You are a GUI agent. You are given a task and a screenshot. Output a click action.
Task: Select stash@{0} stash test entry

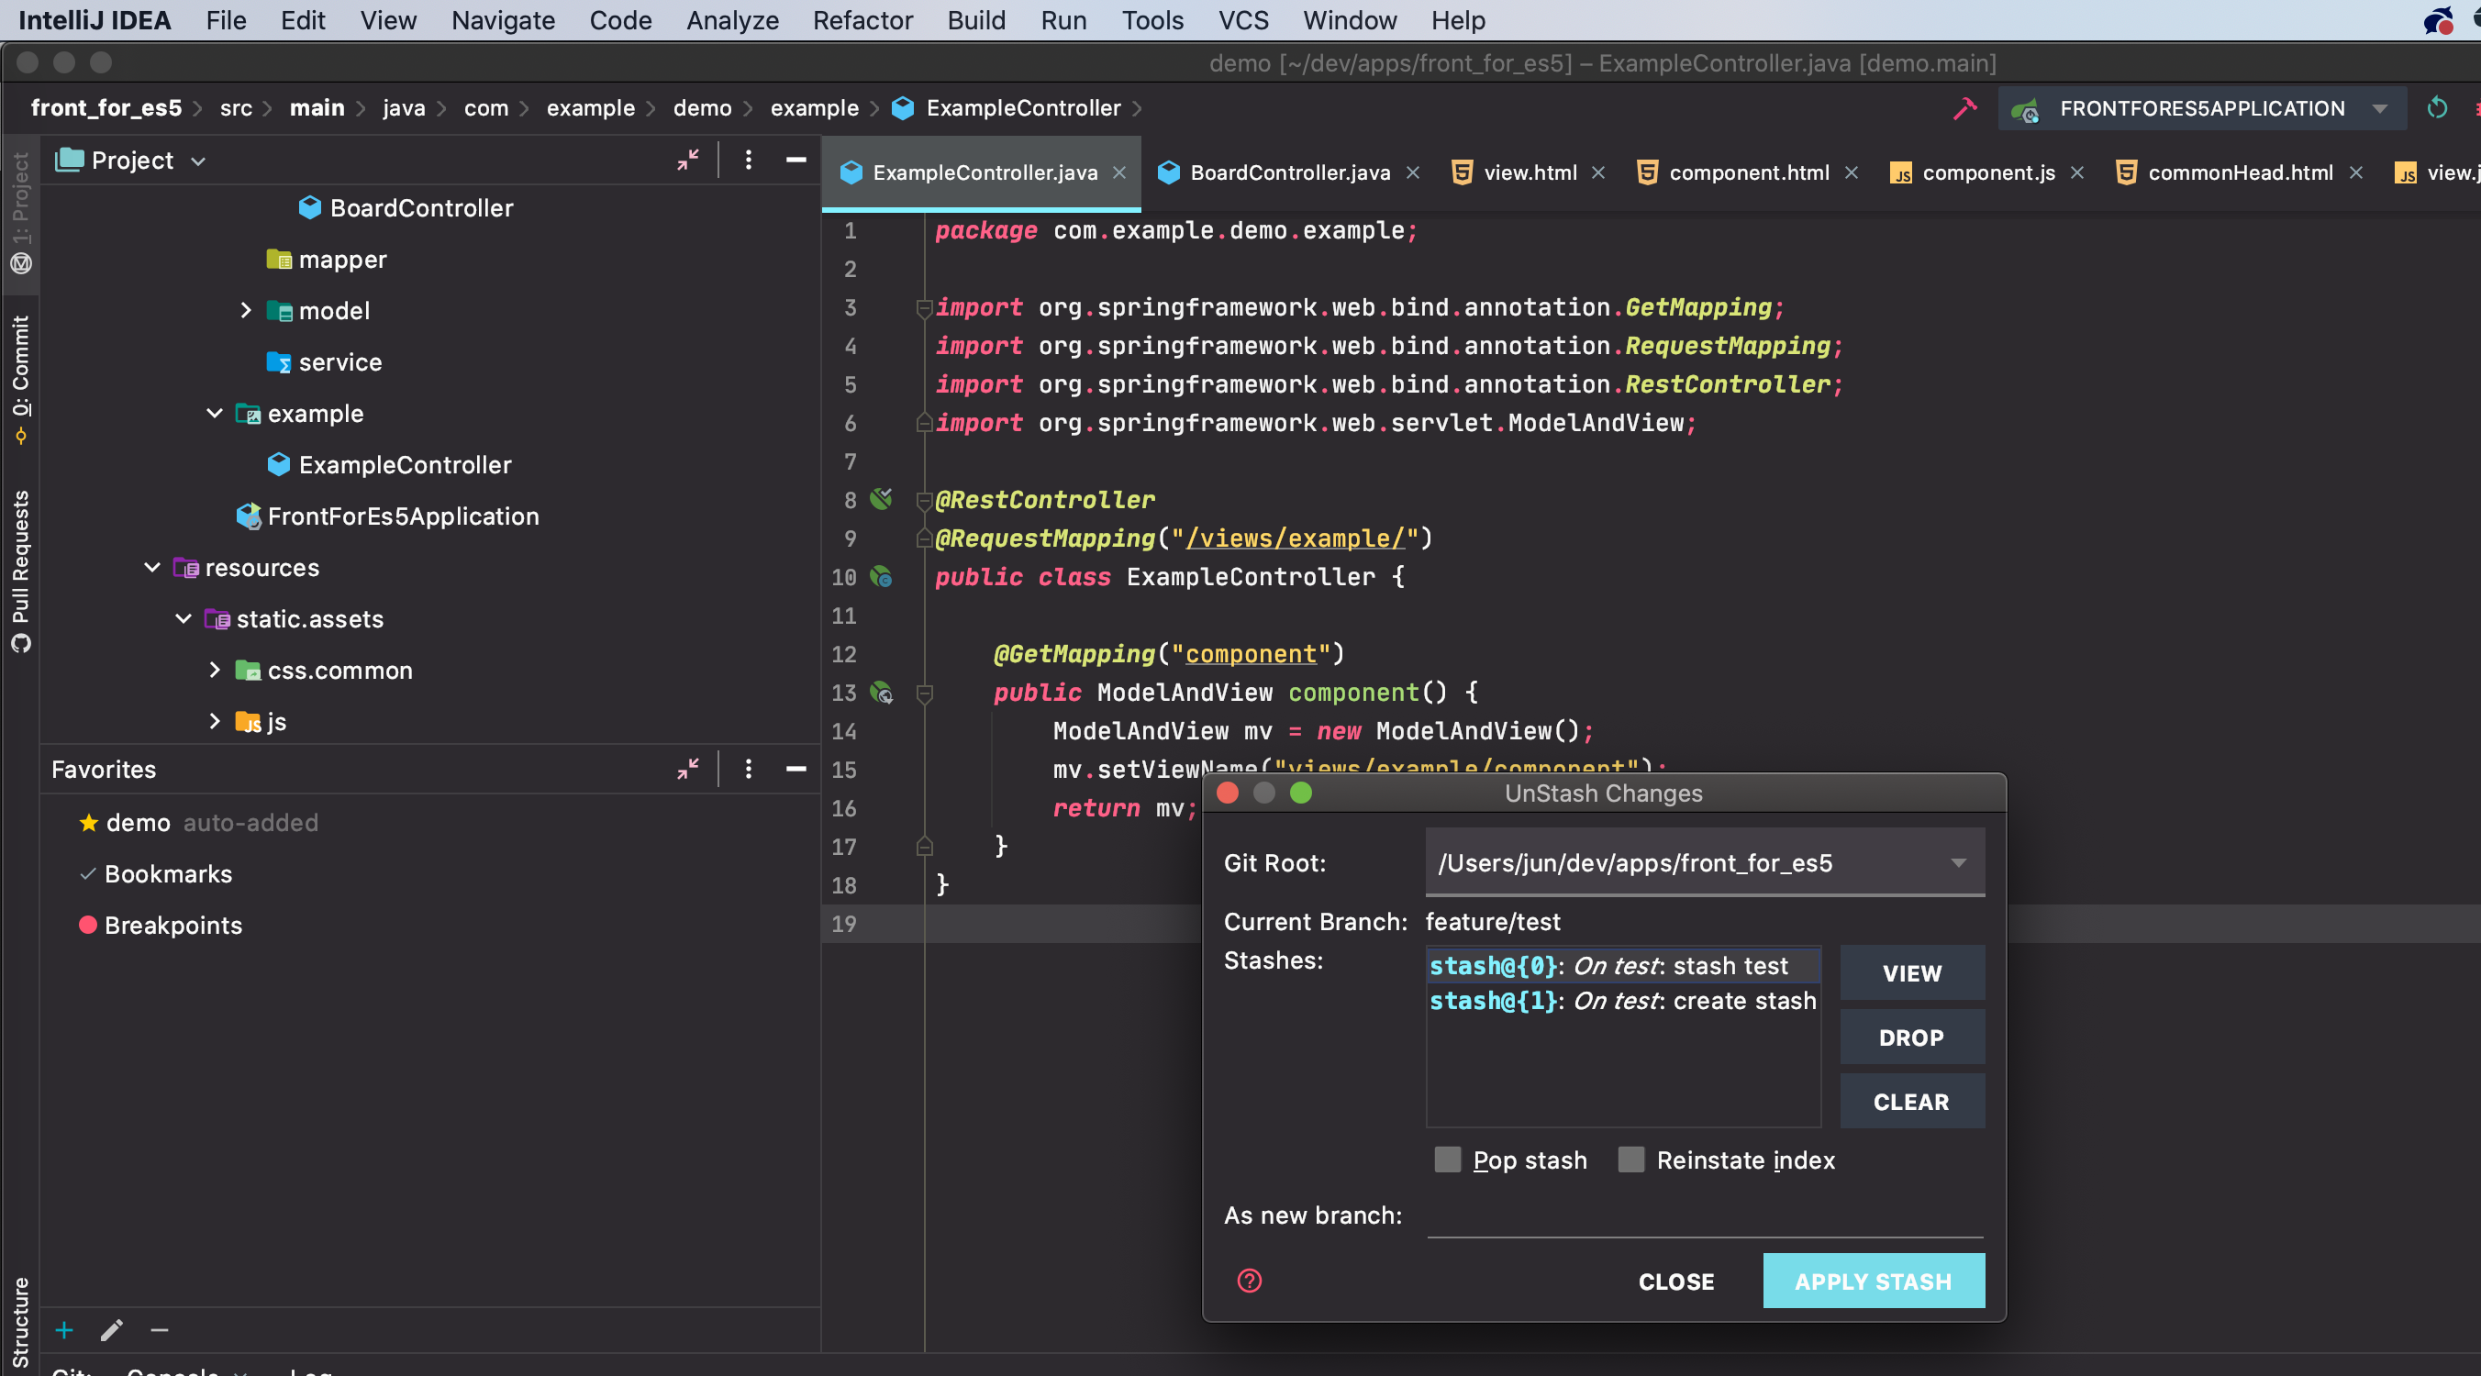1623,965
